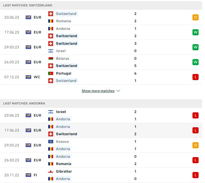Viewport: 205px width, 183px height.
Task: Click the competition icon next to WC
Action: pyautogui.click(x=28, y=77)
